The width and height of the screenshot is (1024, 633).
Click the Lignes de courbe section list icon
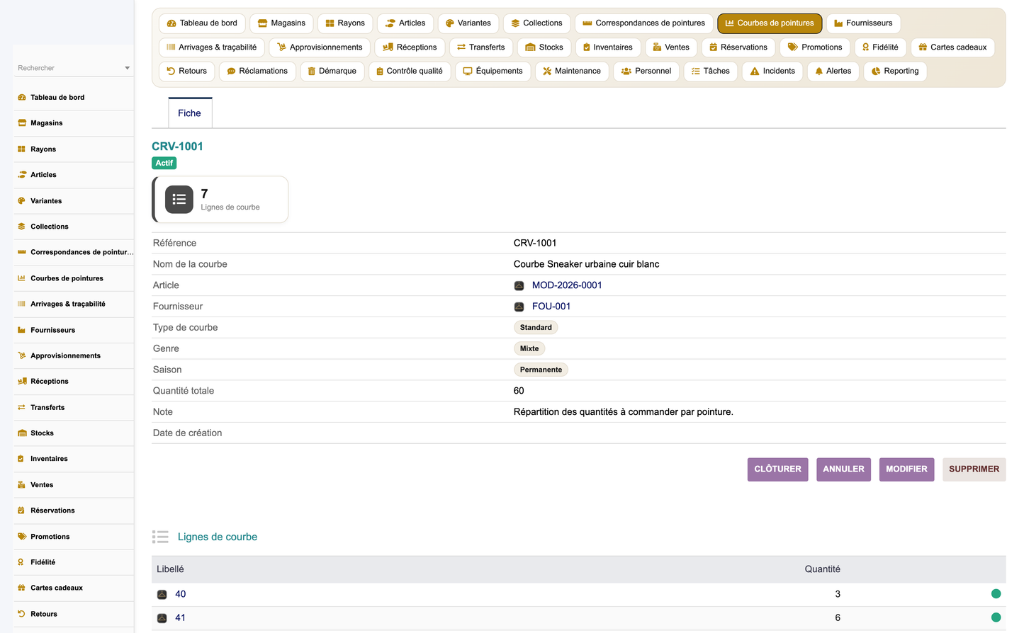click(x=160, y=537)
